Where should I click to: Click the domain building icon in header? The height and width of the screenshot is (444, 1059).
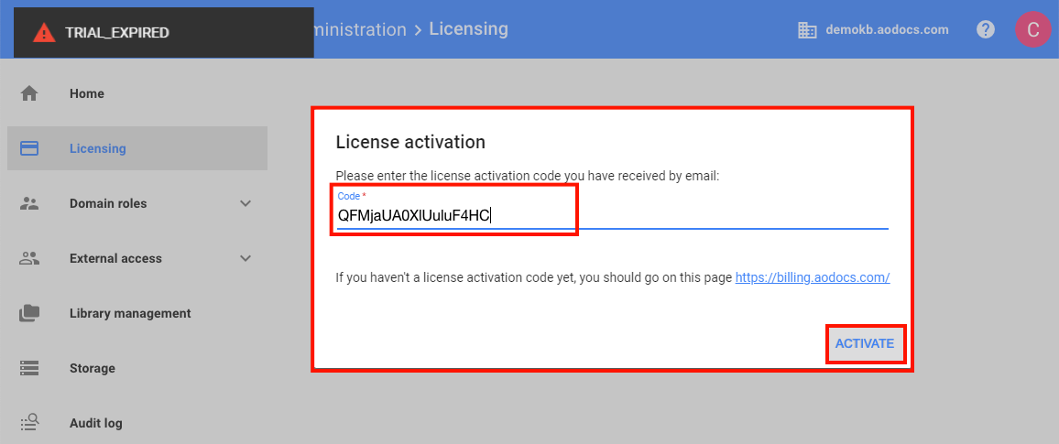point(807,30)
